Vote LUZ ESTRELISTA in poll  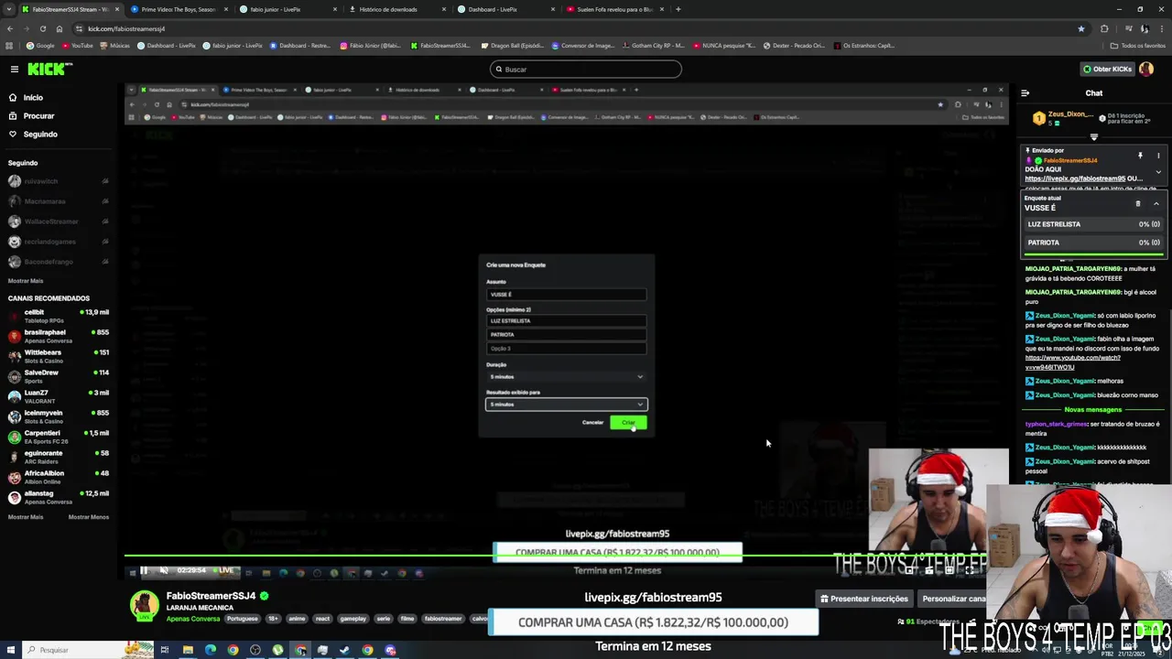pyautogui.click(x=1093, y=224)
